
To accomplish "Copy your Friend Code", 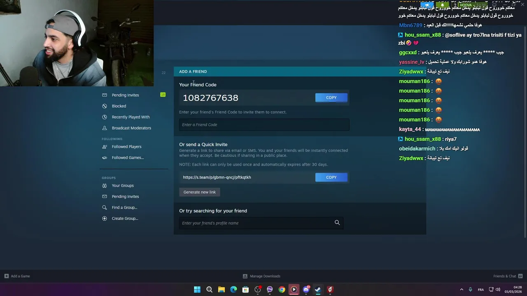I will click(331, 97).
